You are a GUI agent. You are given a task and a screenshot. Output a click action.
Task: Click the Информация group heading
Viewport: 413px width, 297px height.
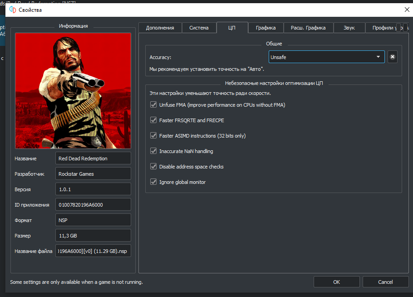click(73, 26)
